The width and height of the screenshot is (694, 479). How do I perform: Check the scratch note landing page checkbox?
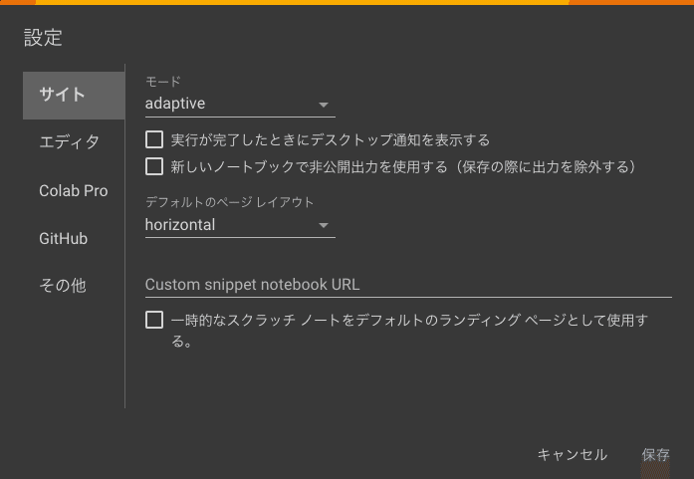[154, 320]
